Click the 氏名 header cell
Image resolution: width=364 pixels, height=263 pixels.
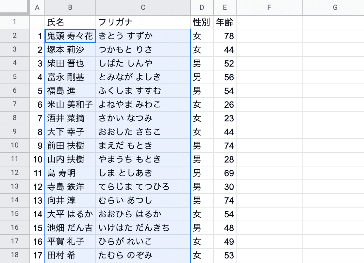point(70,22)
